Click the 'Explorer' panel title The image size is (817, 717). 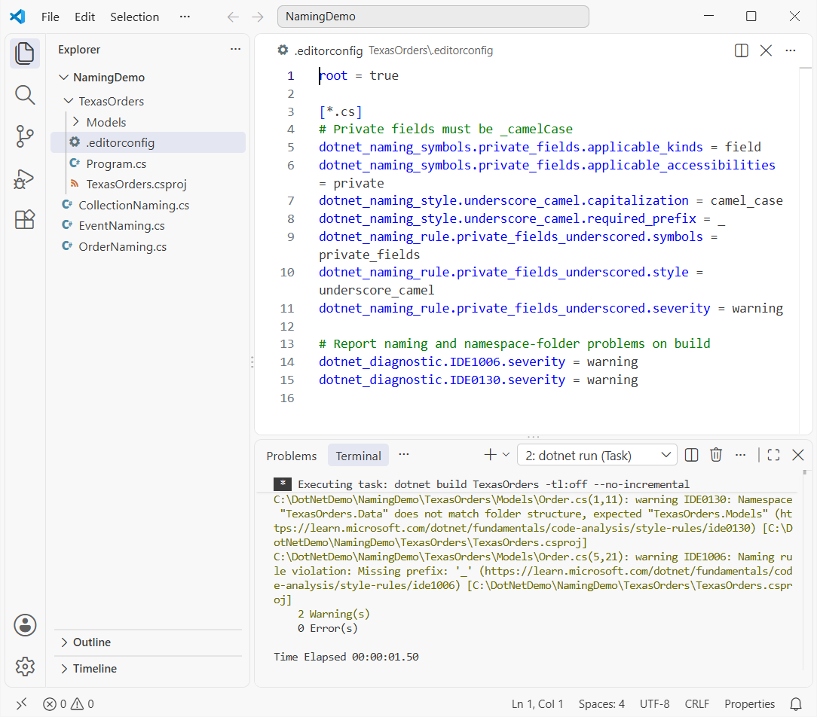coord(79,50)
